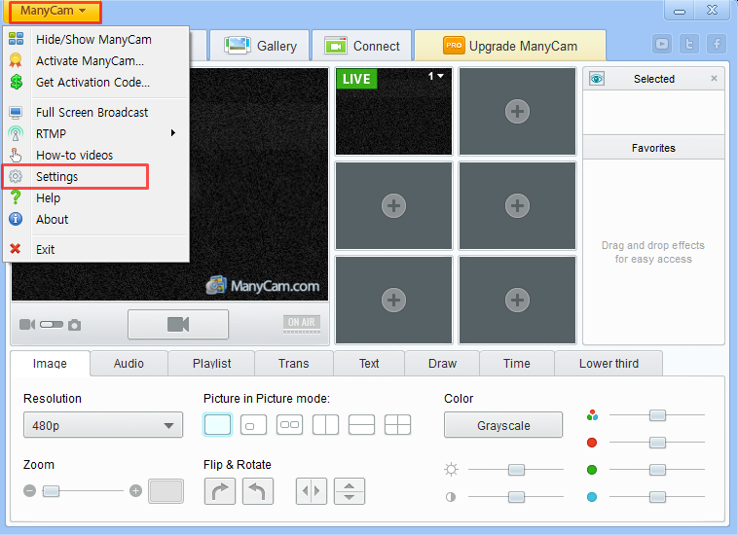Rotate image clockwise
This screenshot has height=535, width=738.
(220, 491)
